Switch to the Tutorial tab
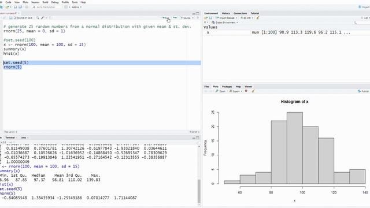This screenshot has width=370, height=208. pos(255,13)
